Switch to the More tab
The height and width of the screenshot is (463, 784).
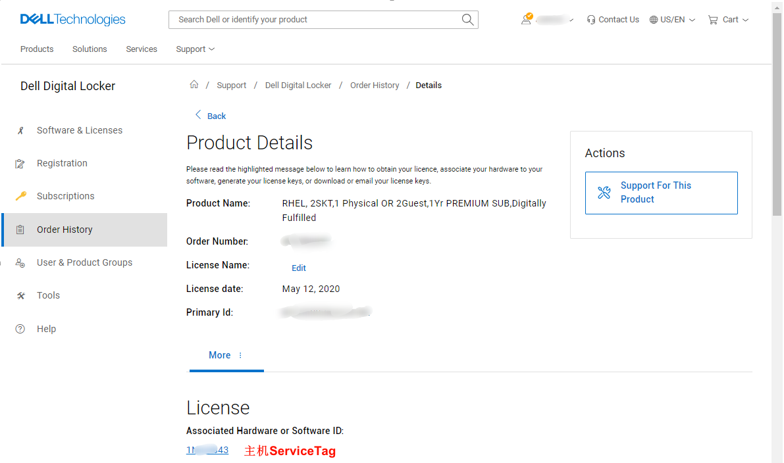(219, 355)
